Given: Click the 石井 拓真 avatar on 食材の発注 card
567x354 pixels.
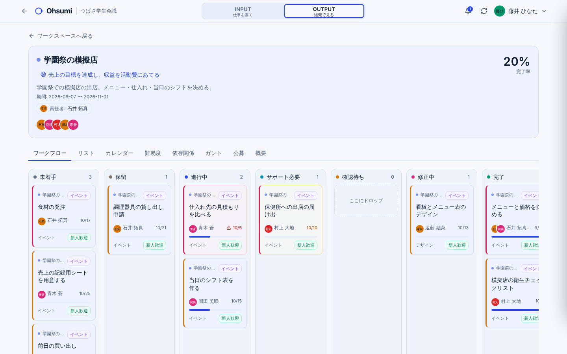Looking at the screenshot, I should (42, 221).
